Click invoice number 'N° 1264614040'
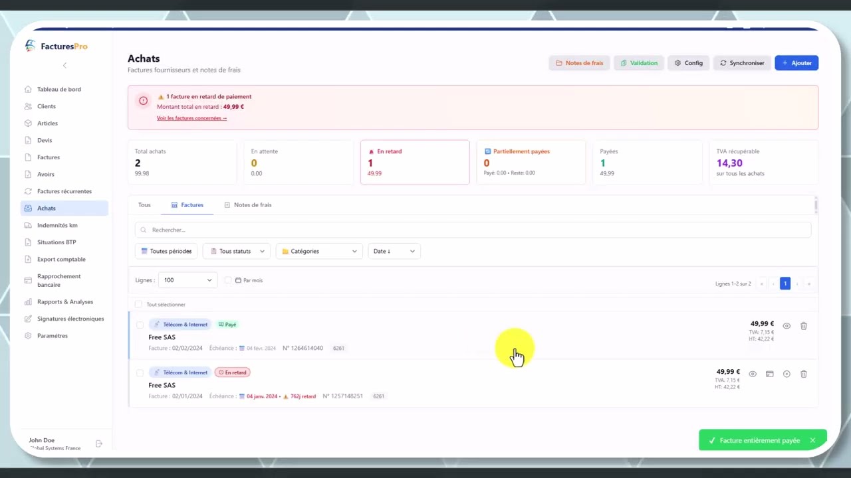The width and height of the screenshot is (851, 478). (303, 348)
